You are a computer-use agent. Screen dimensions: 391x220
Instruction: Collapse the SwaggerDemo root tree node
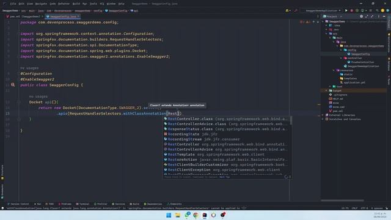tap(323, 21)
